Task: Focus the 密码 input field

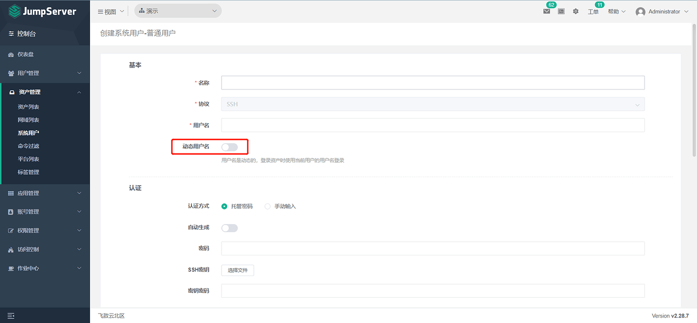Action: (x=433, y=248)
